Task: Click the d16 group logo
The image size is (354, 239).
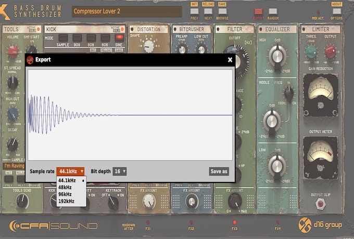Action: coord(320,225)
